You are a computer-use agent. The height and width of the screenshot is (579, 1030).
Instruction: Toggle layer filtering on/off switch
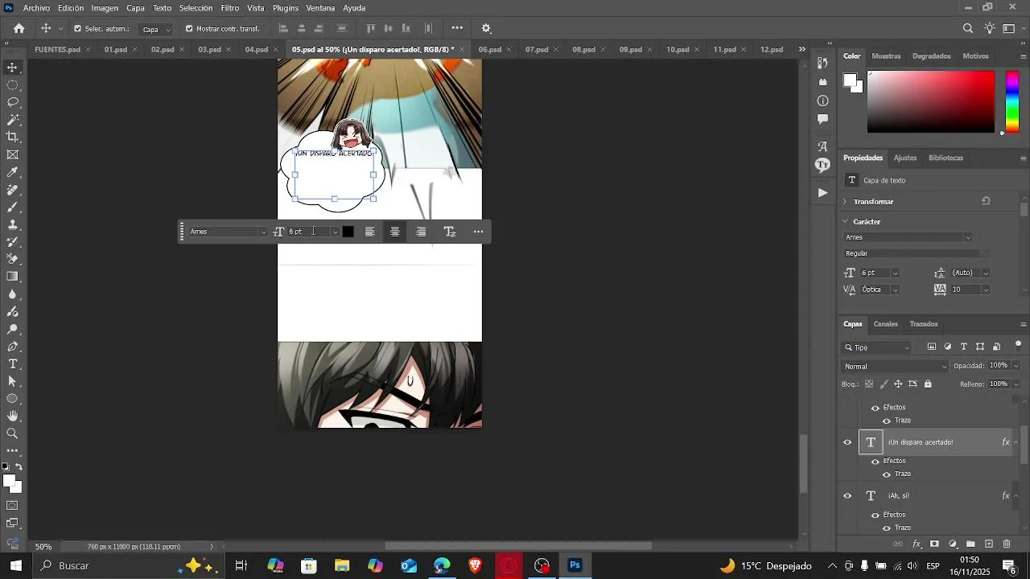[1018, 345]
